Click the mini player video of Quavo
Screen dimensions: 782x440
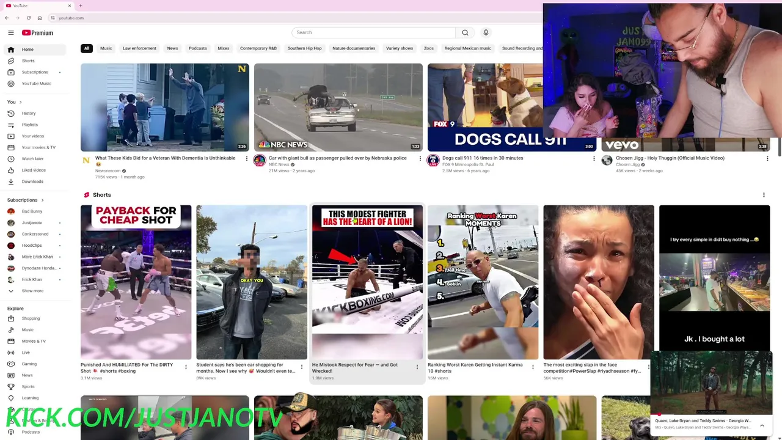(712, 383)
